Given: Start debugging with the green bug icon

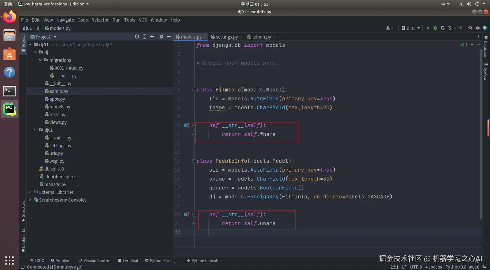Looking at the screenshot, I should [435, 28].
